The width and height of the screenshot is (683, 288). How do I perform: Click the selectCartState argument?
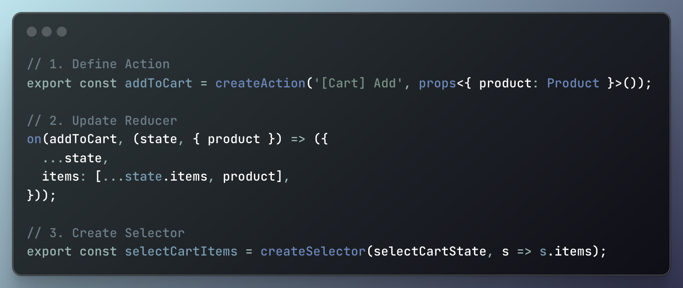[x=429, y=251]
